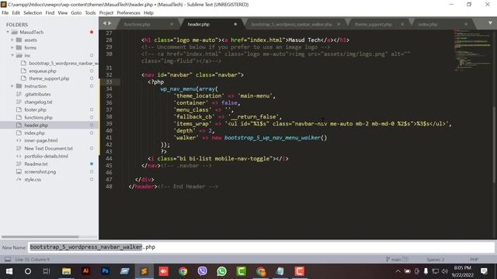Open Viber from taskbar

202,271
